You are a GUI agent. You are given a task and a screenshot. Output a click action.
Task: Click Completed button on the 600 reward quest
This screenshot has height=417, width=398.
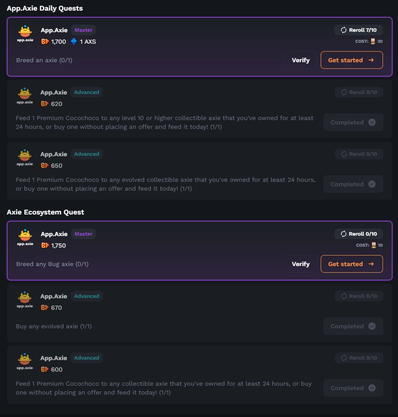(353, 388)
